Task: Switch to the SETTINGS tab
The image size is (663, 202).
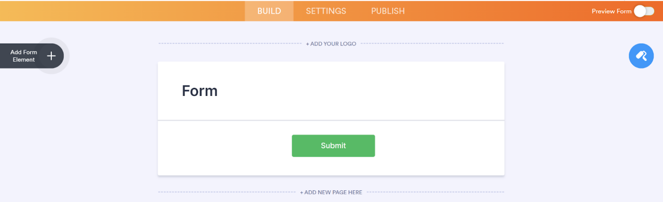Action: [x=326, y=11]
